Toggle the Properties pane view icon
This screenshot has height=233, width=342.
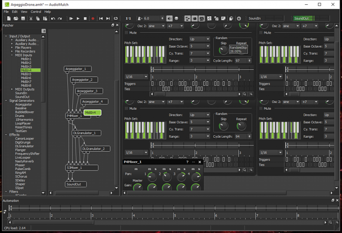[x=195, y=18]
